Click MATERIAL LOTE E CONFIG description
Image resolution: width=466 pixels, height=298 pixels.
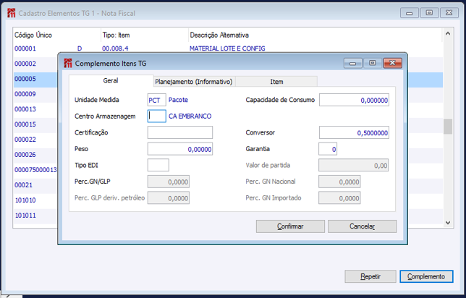tap(227, 48)
